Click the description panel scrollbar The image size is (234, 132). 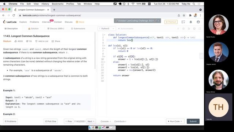click(x=95, y=51)
